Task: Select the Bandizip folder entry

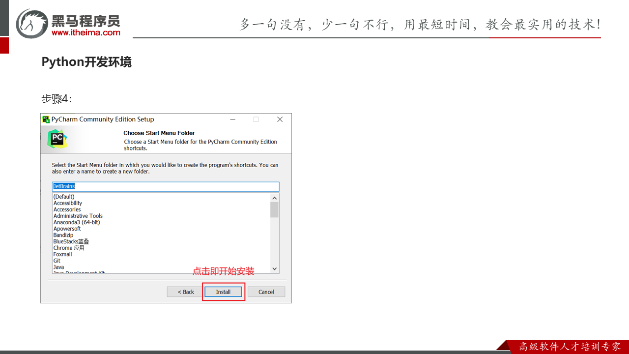Action: pos(63,235)
